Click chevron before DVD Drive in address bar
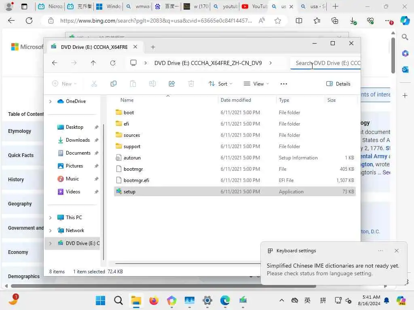Viewport: 414px width, 310px height. pos(146,63)
